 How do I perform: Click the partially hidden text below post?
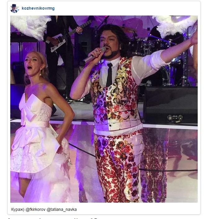(53, 218)
